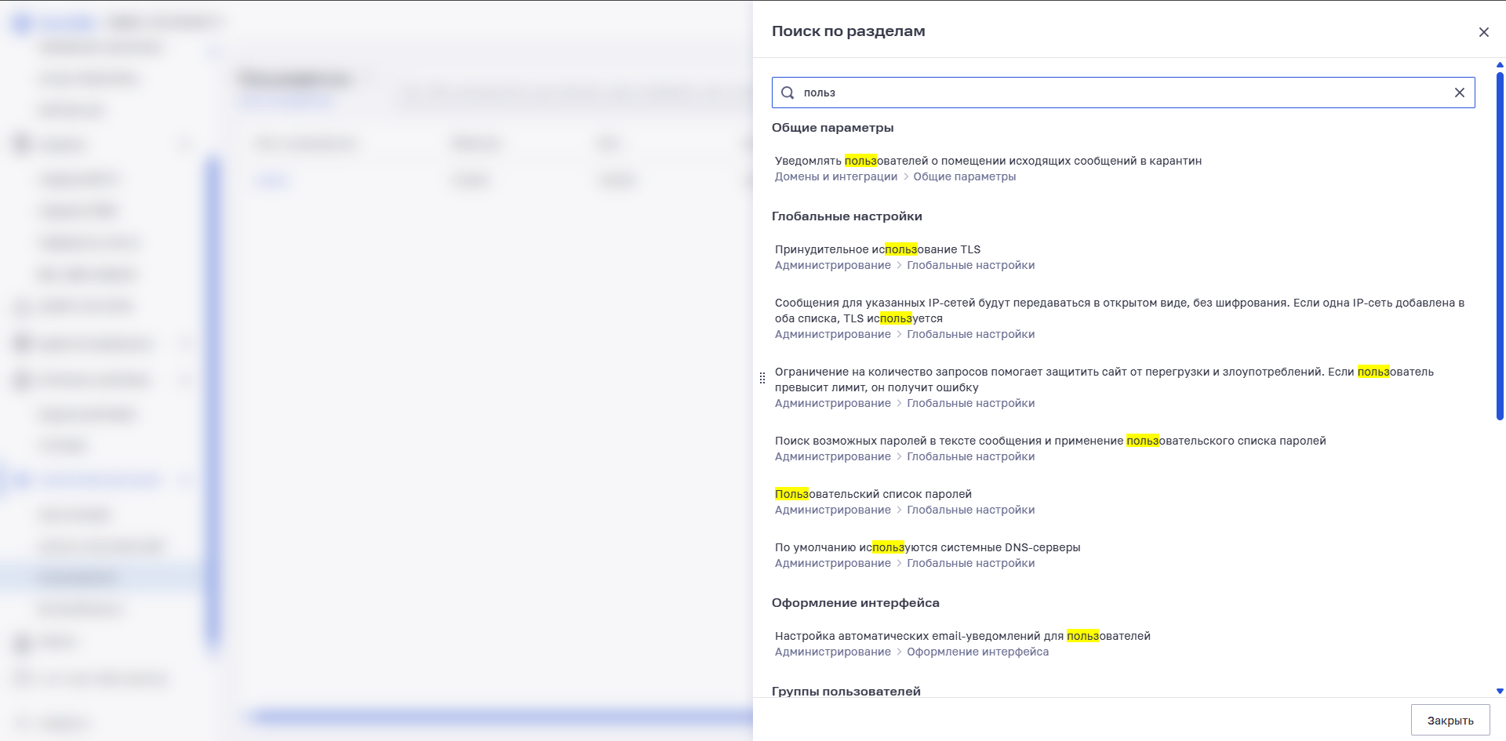This screenshot has width=1506, height=741.
Task: Click 'Администрирование' breadcrumb under email-уведомлений result
Action: [833, 652]
